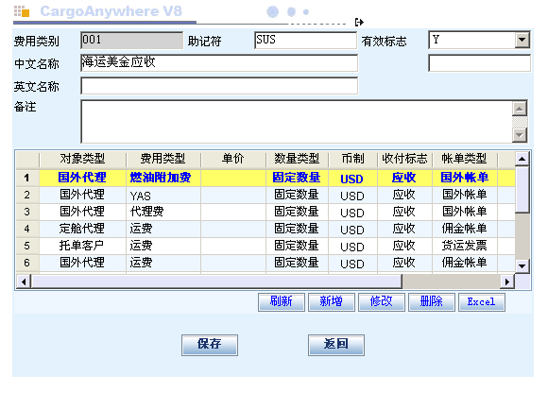Click the remarks box scroll-down arrow
Viewport: 548px width, 393px height.
click(520, 135)
